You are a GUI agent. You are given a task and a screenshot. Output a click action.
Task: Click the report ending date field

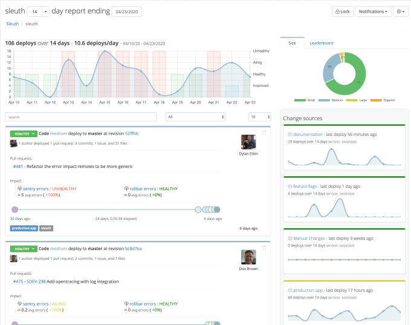126,11
